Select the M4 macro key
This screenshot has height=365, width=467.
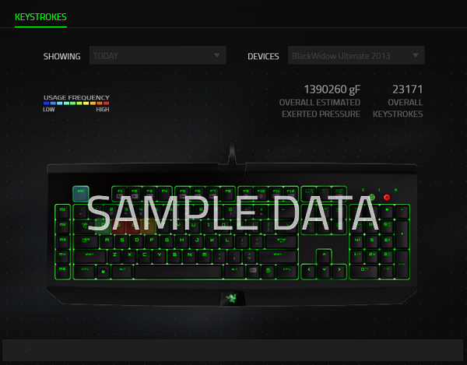pos(62,257)
